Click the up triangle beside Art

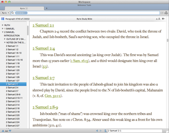point(3,131)
